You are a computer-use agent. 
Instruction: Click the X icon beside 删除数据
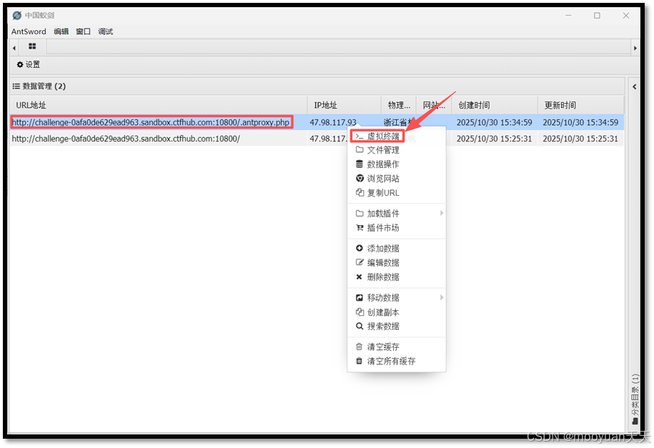[359, 277]
